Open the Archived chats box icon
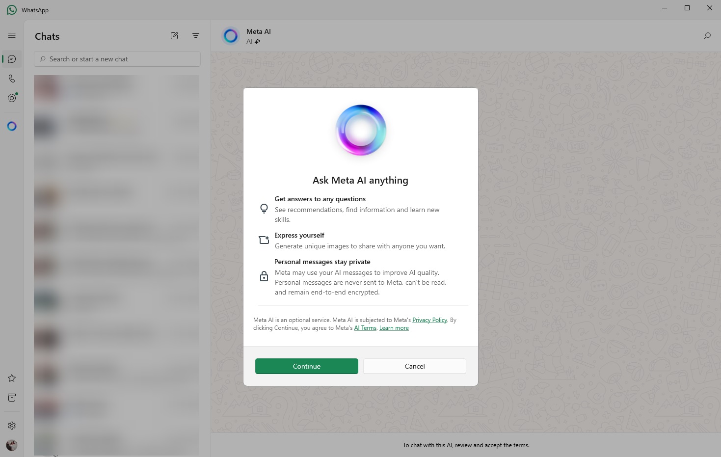Screen dimensions: 721x457 [12, 398]
